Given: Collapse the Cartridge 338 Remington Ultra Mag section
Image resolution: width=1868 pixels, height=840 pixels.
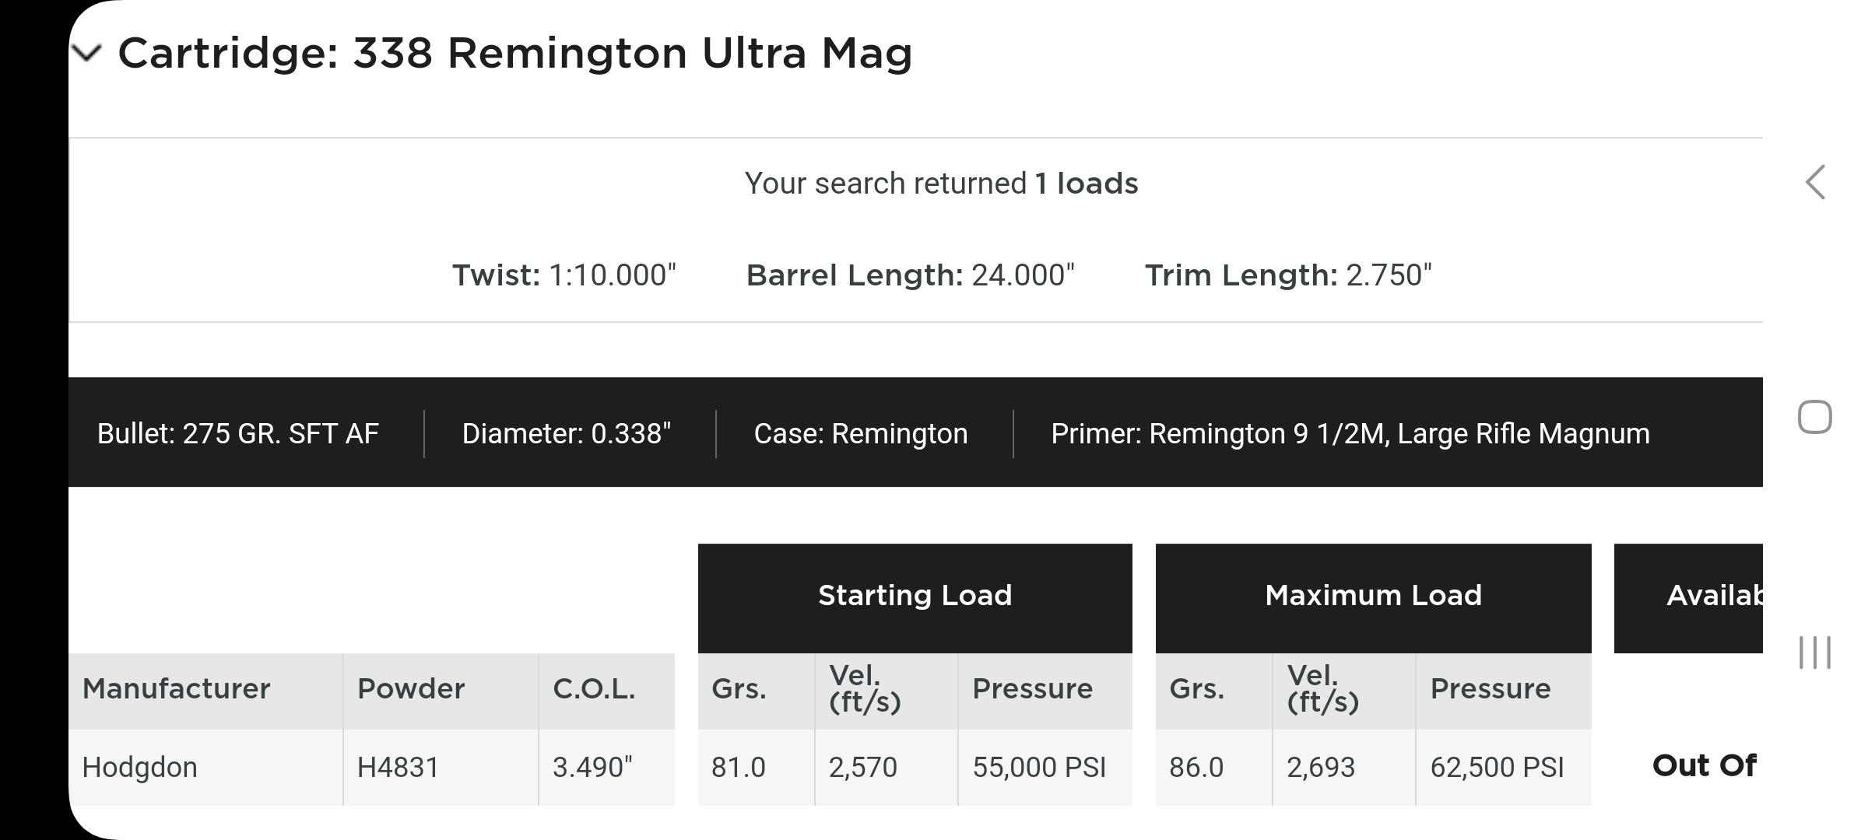Looking at the screenshot, I should 87,53.
